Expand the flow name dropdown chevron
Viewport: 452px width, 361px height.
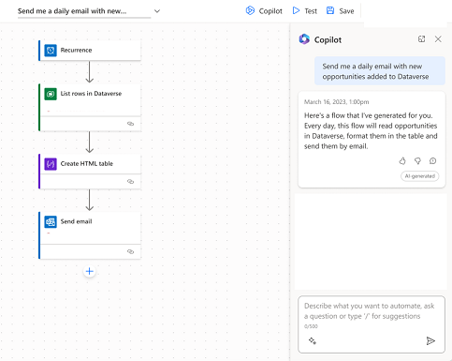(157, 11)
